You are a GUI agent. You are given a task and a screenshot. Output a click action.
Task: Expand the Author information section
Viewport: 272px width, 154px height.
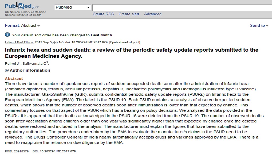tap(30, 70)
